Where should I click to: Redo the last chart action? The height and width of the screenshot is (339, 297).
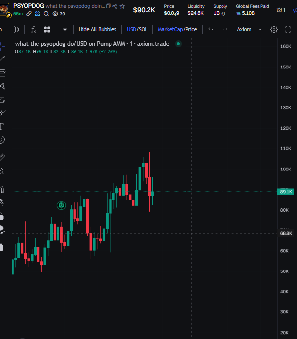225,29
